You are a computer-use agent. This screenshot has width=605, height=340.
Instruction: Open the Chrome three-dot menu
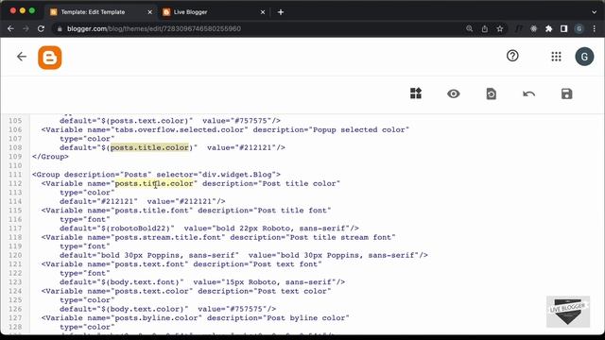click(x=595, y=28)
